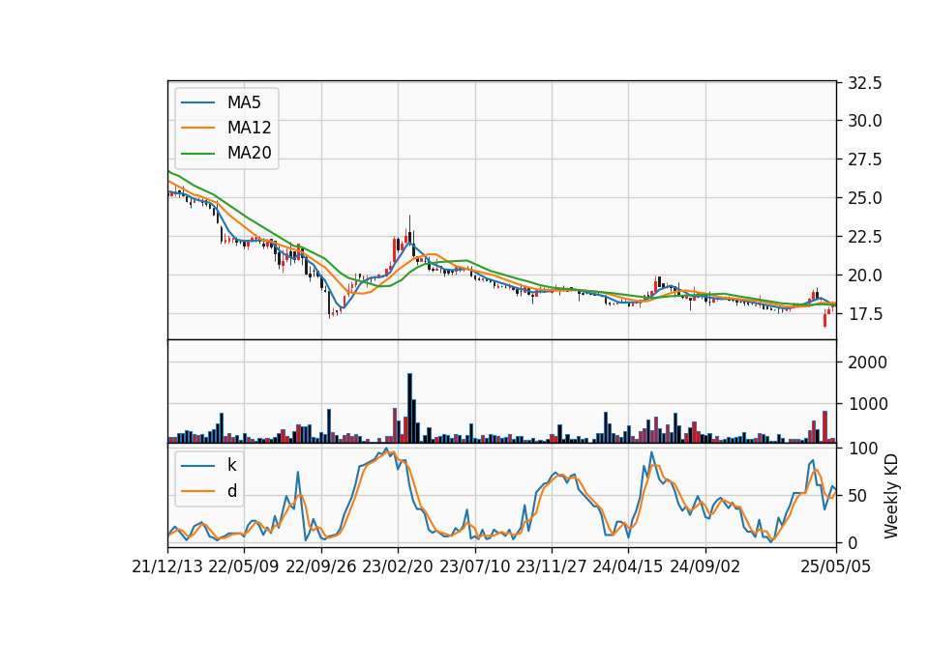Click the tallest volume bar near 23/02/20

[409, 408]
